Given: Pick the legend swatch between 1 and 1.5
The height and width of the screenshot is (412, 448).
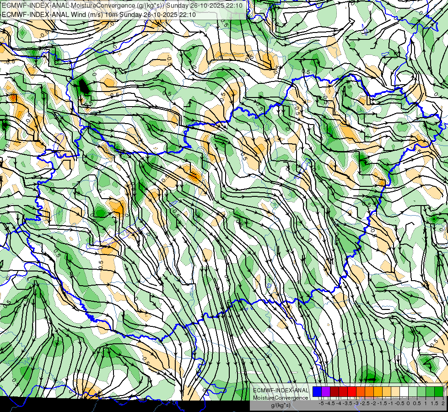Looking at the screenshot, I should [x=430, y=391].
